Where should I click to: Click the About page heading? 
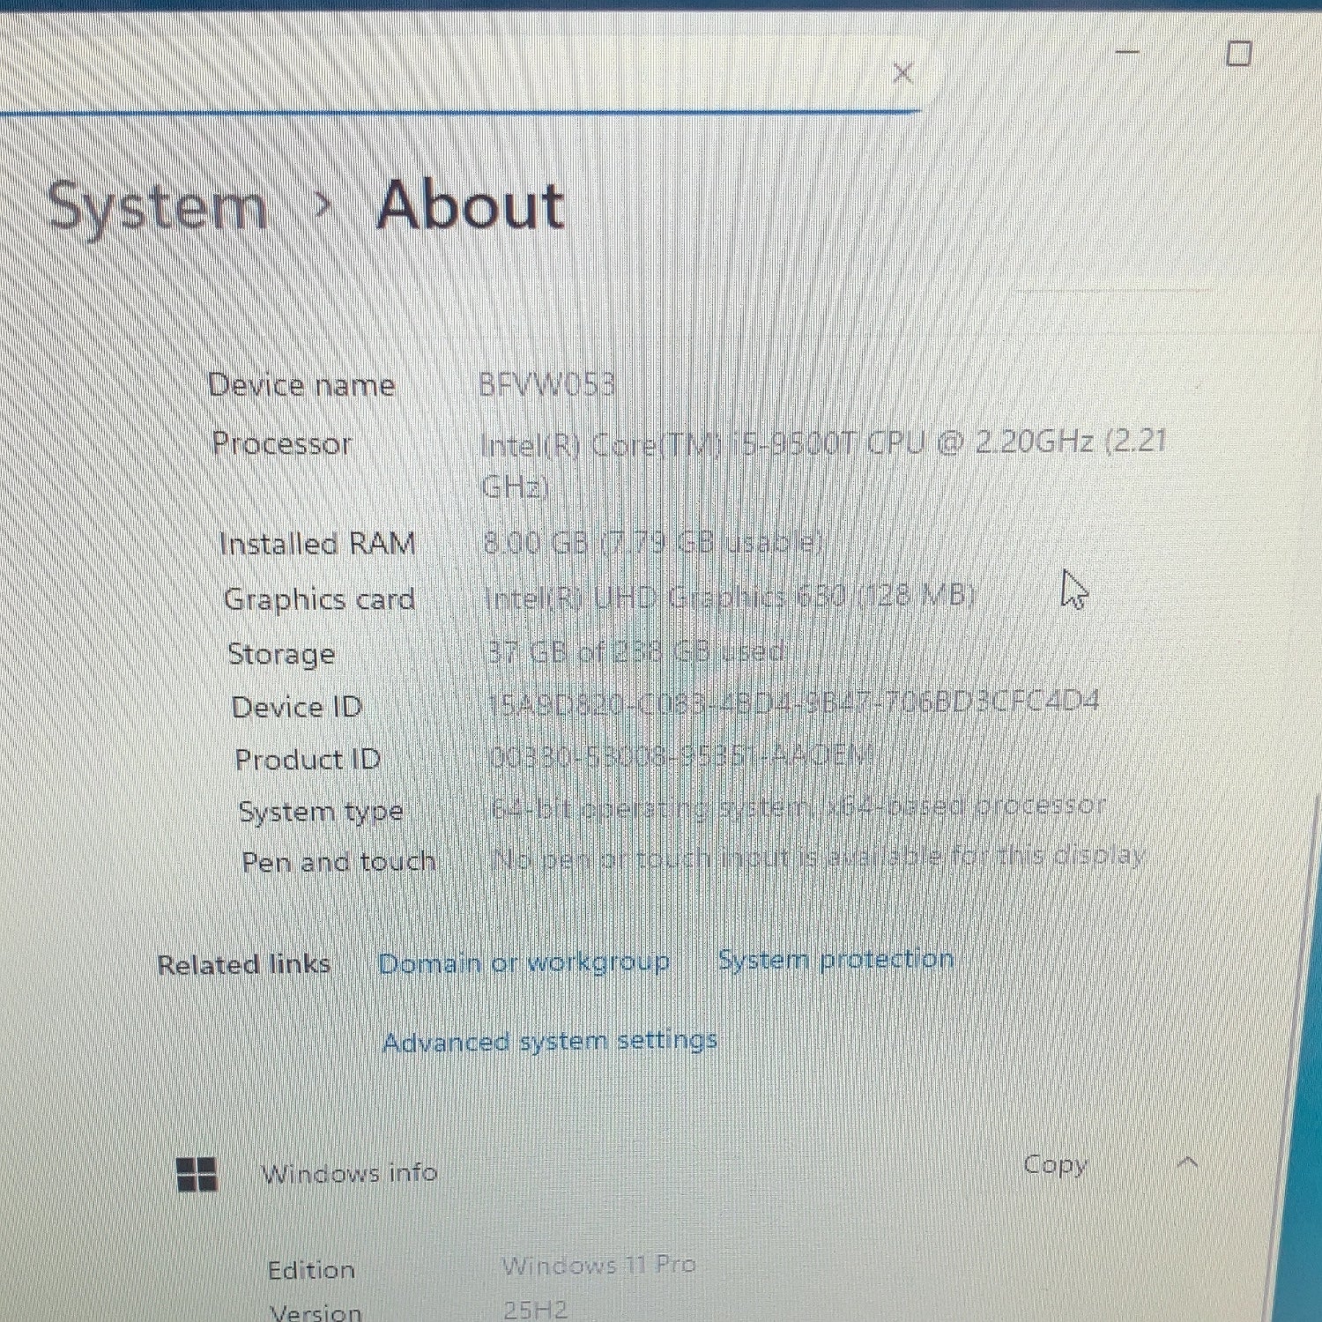(x=471, y=205)
